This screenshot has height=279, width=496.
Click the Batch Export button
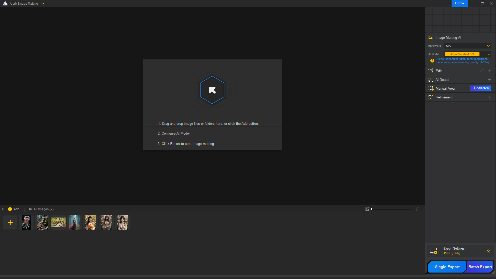coord(480,267)
